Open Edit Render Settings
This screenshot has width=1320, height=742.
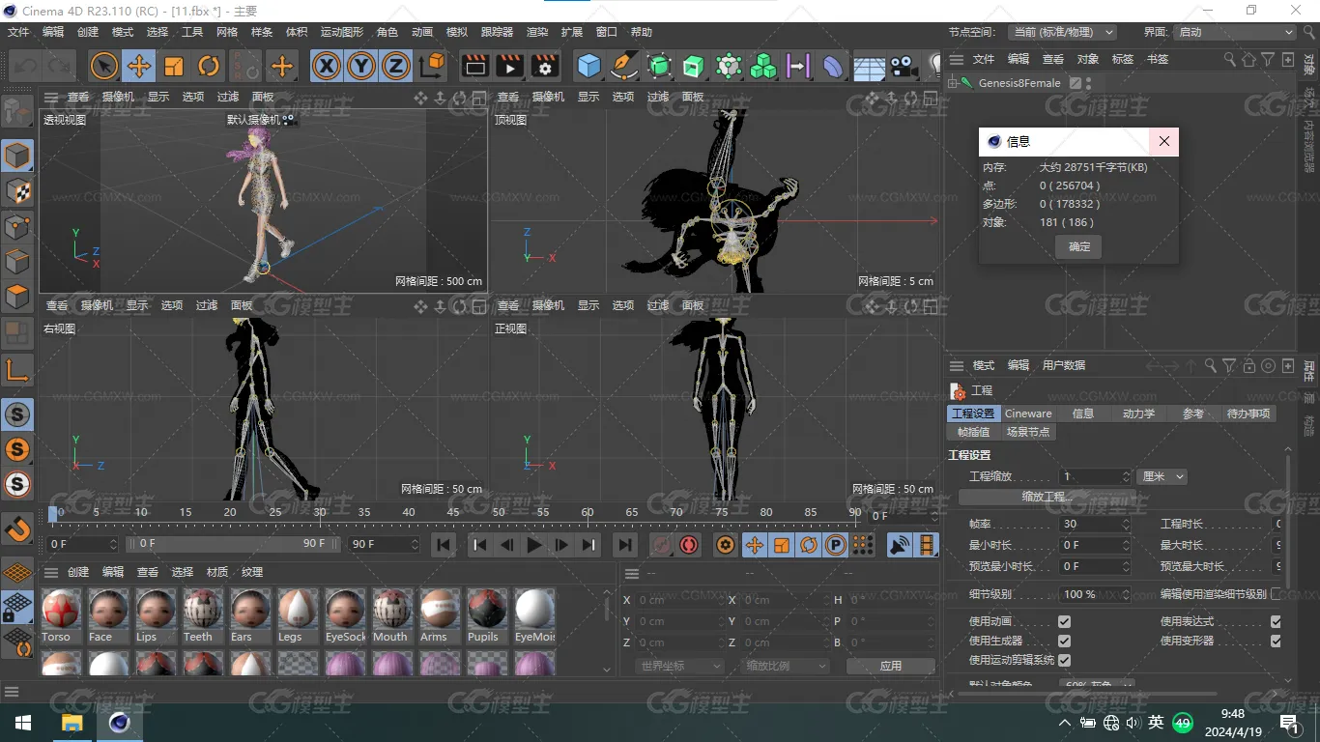tap(545, 66)
